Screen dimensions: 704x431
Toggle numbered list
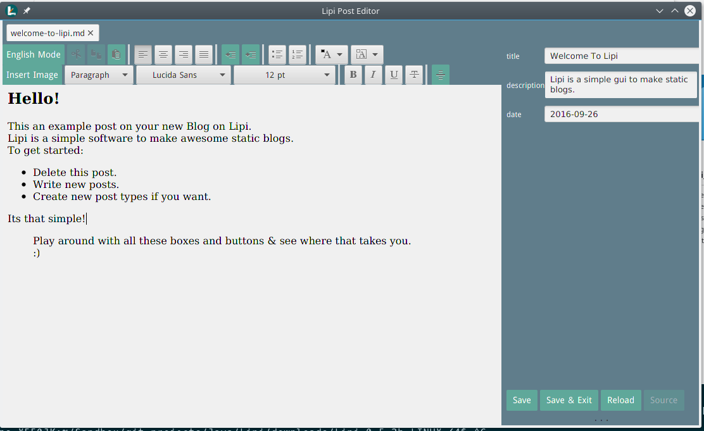(x=297, y=55)
